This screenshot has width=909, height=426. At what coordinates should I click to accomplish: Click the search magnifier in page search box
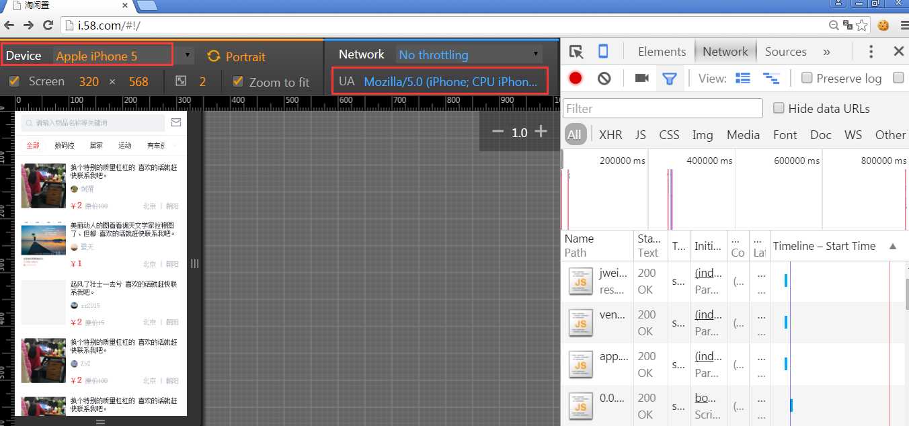[29, 123]
